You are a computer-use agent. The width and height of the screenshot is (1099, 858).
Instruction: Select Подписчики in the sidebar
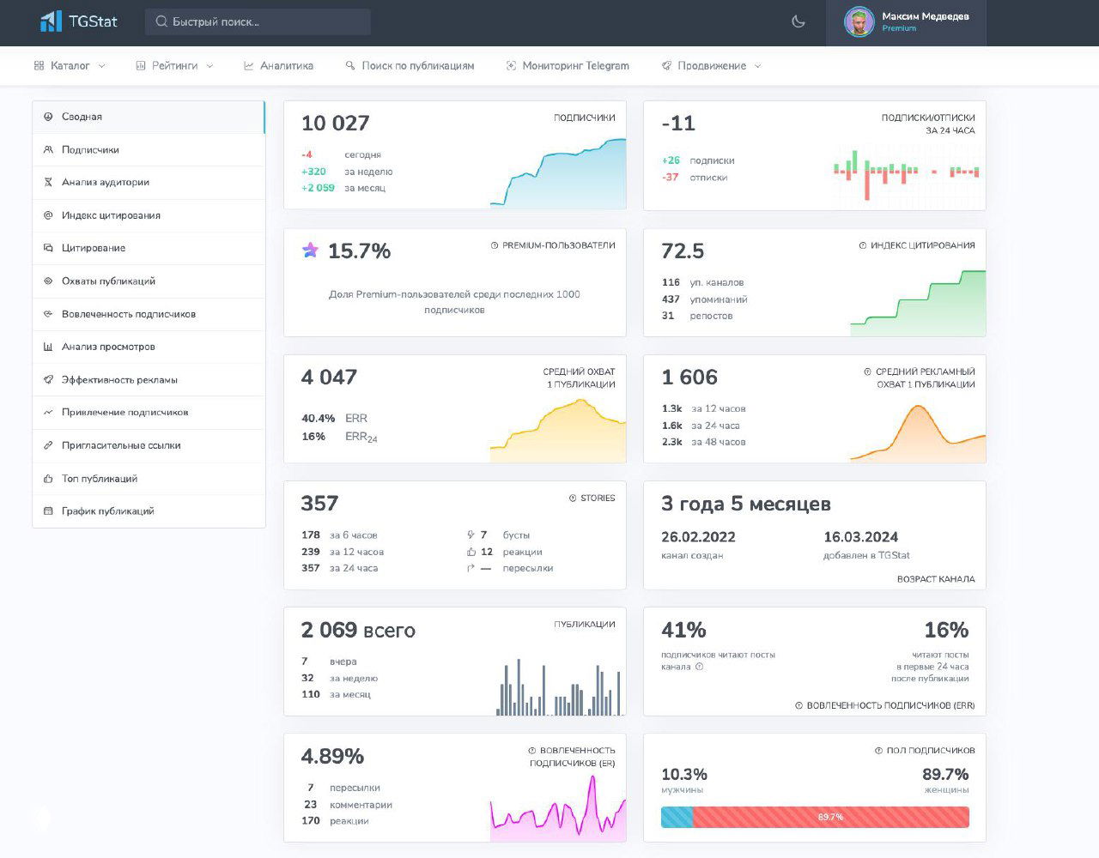click(x=90, y=150)
